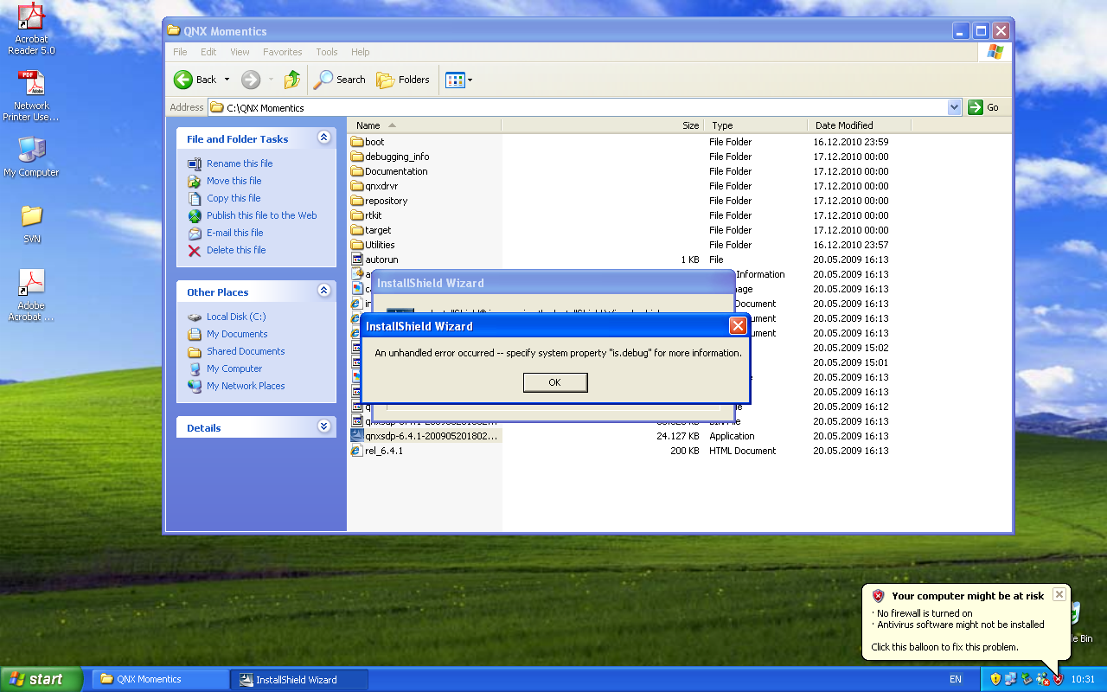Open the Tools menu

[326, 52]
